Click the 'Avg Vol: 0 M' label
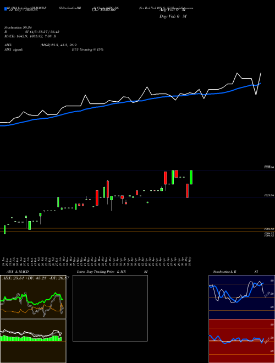This screenshot has width=275, height=363. [173, 10]
